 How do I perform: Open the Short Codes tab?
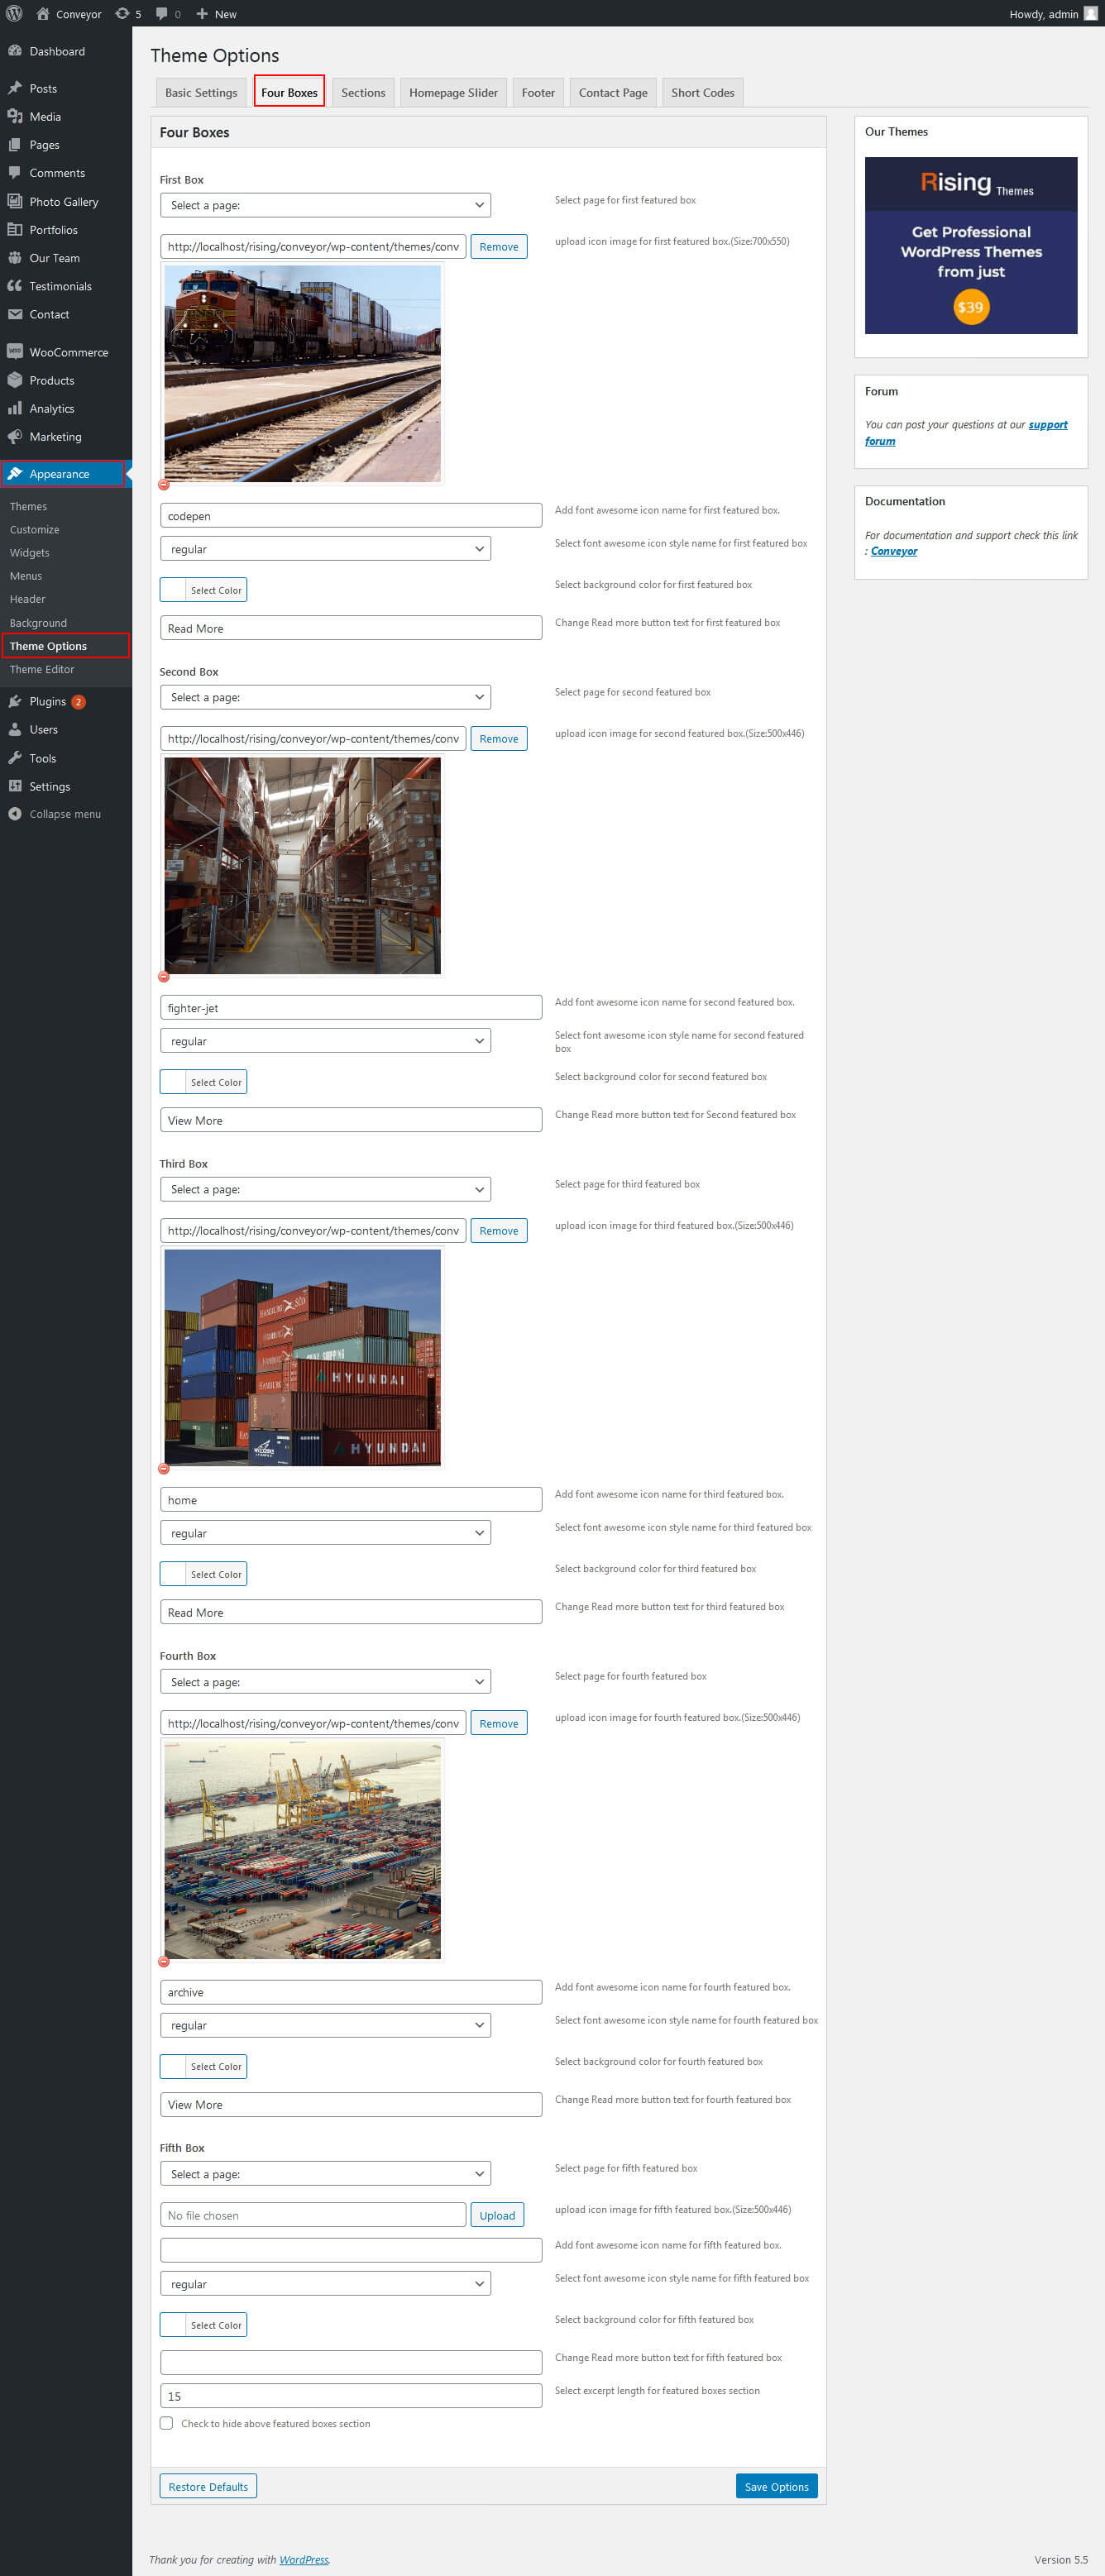[702, 93]
